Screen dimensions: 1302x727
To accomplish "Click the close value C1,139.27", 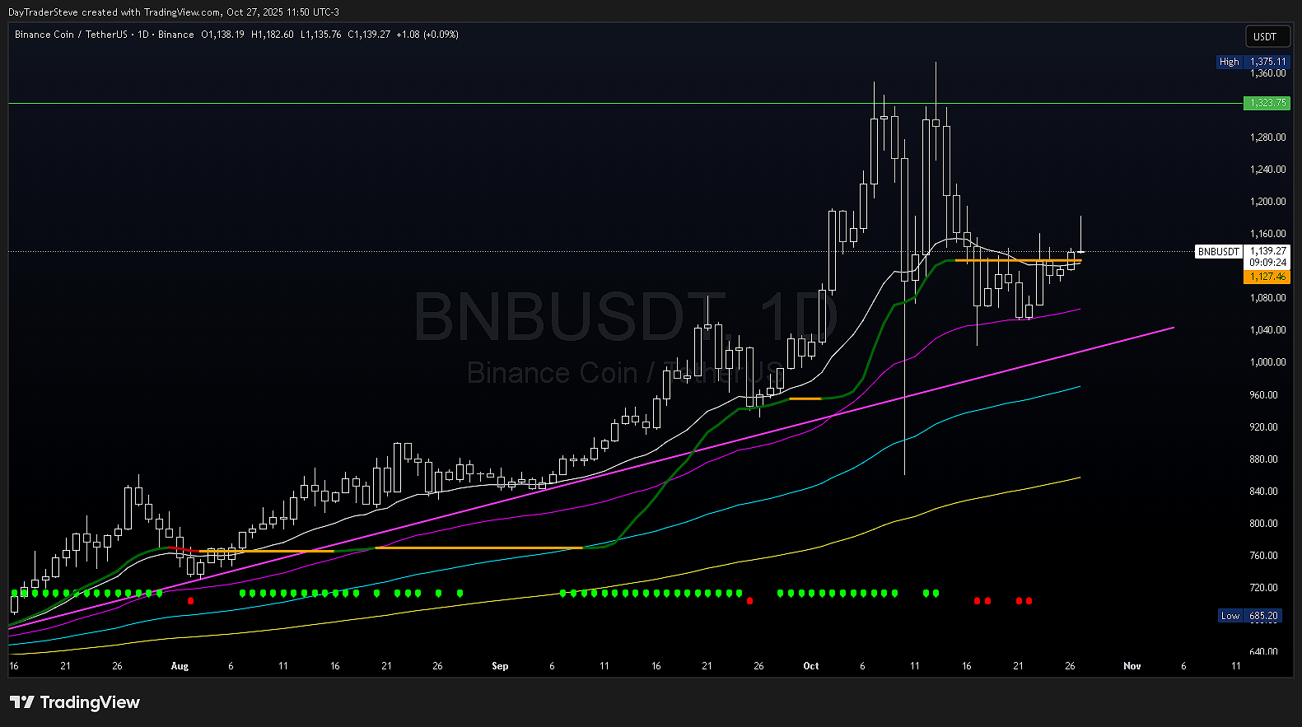I will point(369,35).
